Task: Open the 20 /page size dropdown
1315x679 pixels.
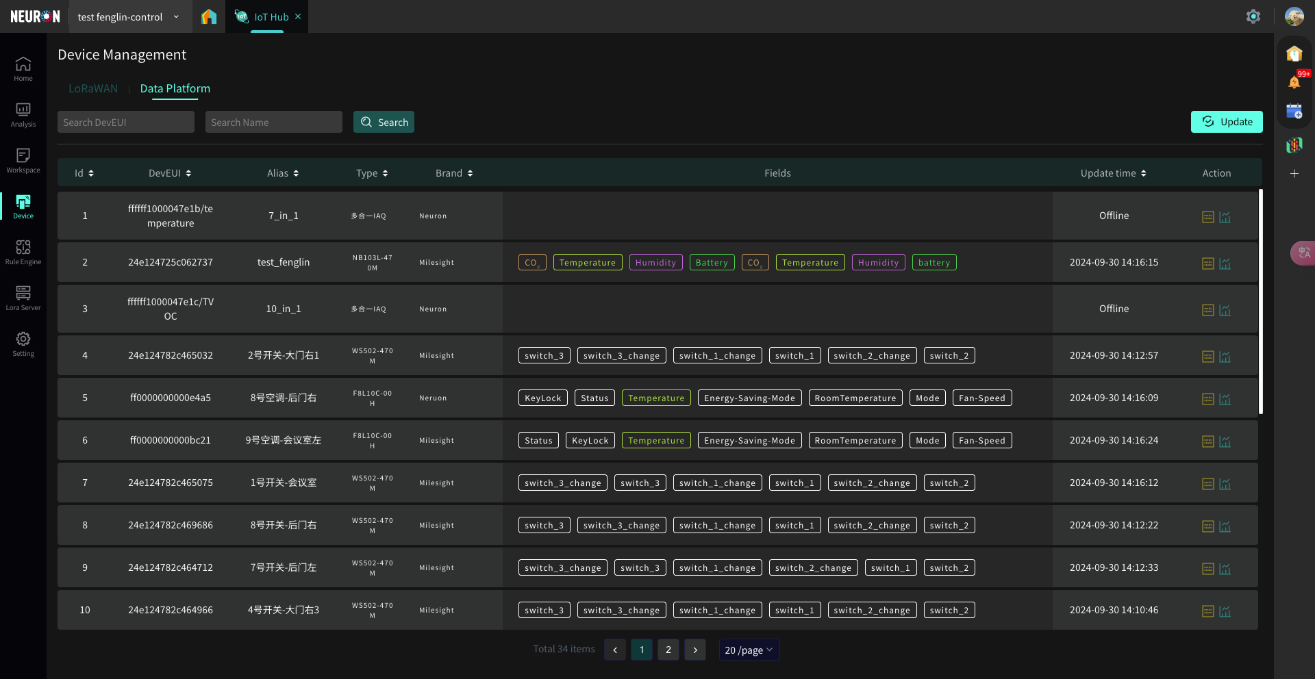Action: coord(749,650)
